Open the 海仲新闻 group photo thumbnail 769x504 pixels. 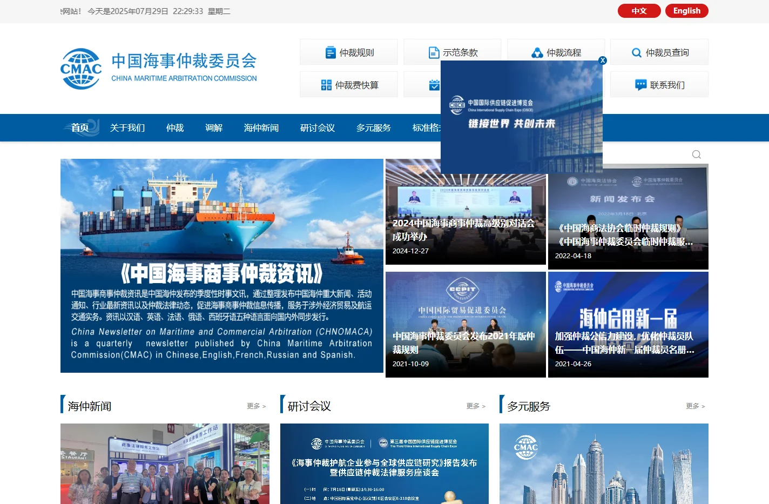(x=165, y=463)
